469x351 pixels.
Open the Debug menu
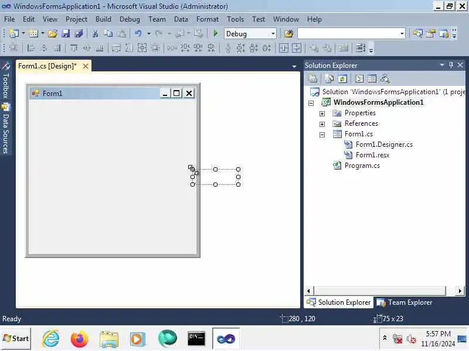(130, 19)
